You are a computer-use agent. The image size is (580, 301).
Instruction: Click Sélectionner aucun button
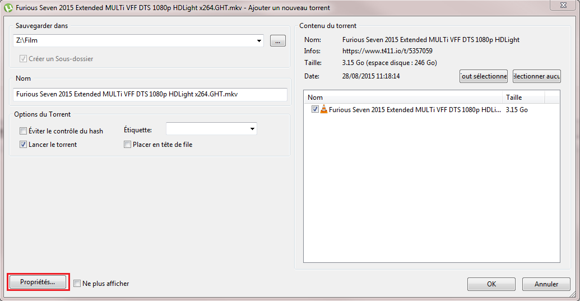tap(537, 76)
